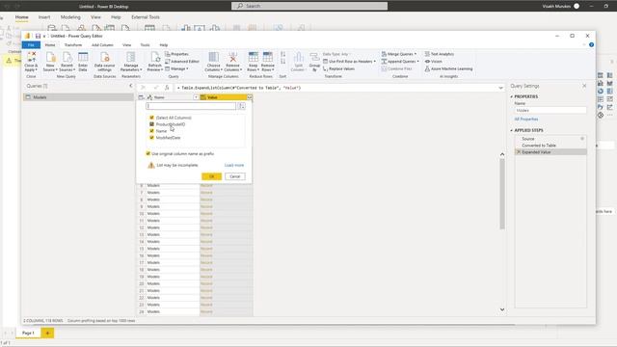Viewport: 617px width, 347px height.
Task: Click the data grid vertical scrollbar
Action: point(502,194)
